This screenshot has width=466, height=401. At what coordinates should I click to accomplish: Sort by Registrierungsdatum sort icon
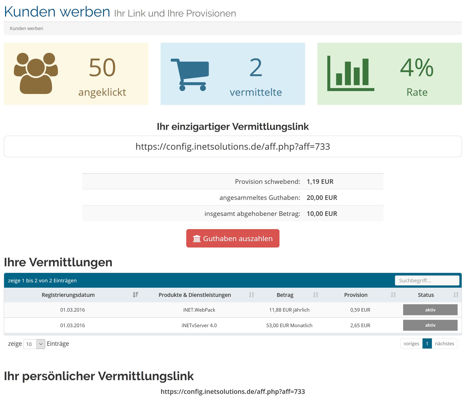pyautogui.click(x=135, y=295)
